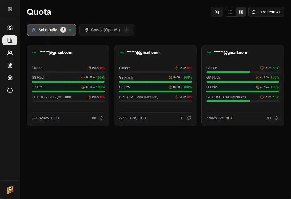Toggle email visibility with the crossed-eye icon
The height and width of the screenshot is (199, 291).
(217, 12)
